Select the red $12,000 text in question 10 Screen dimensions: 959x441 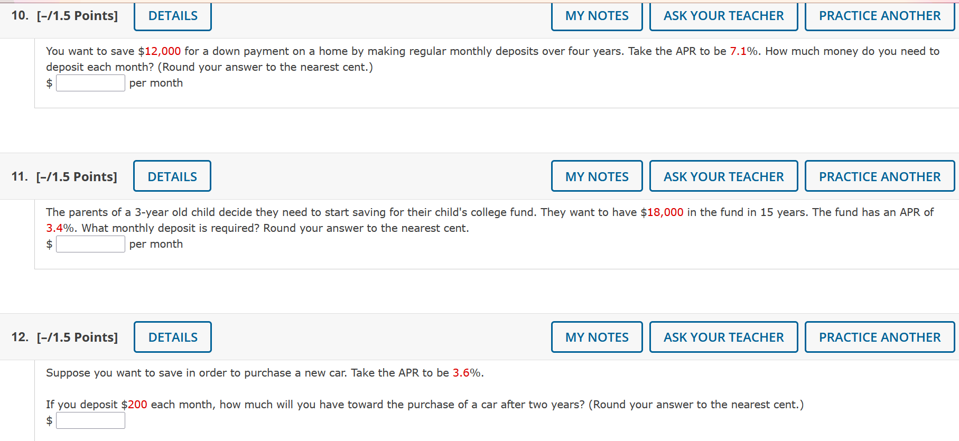coord(160,51)
